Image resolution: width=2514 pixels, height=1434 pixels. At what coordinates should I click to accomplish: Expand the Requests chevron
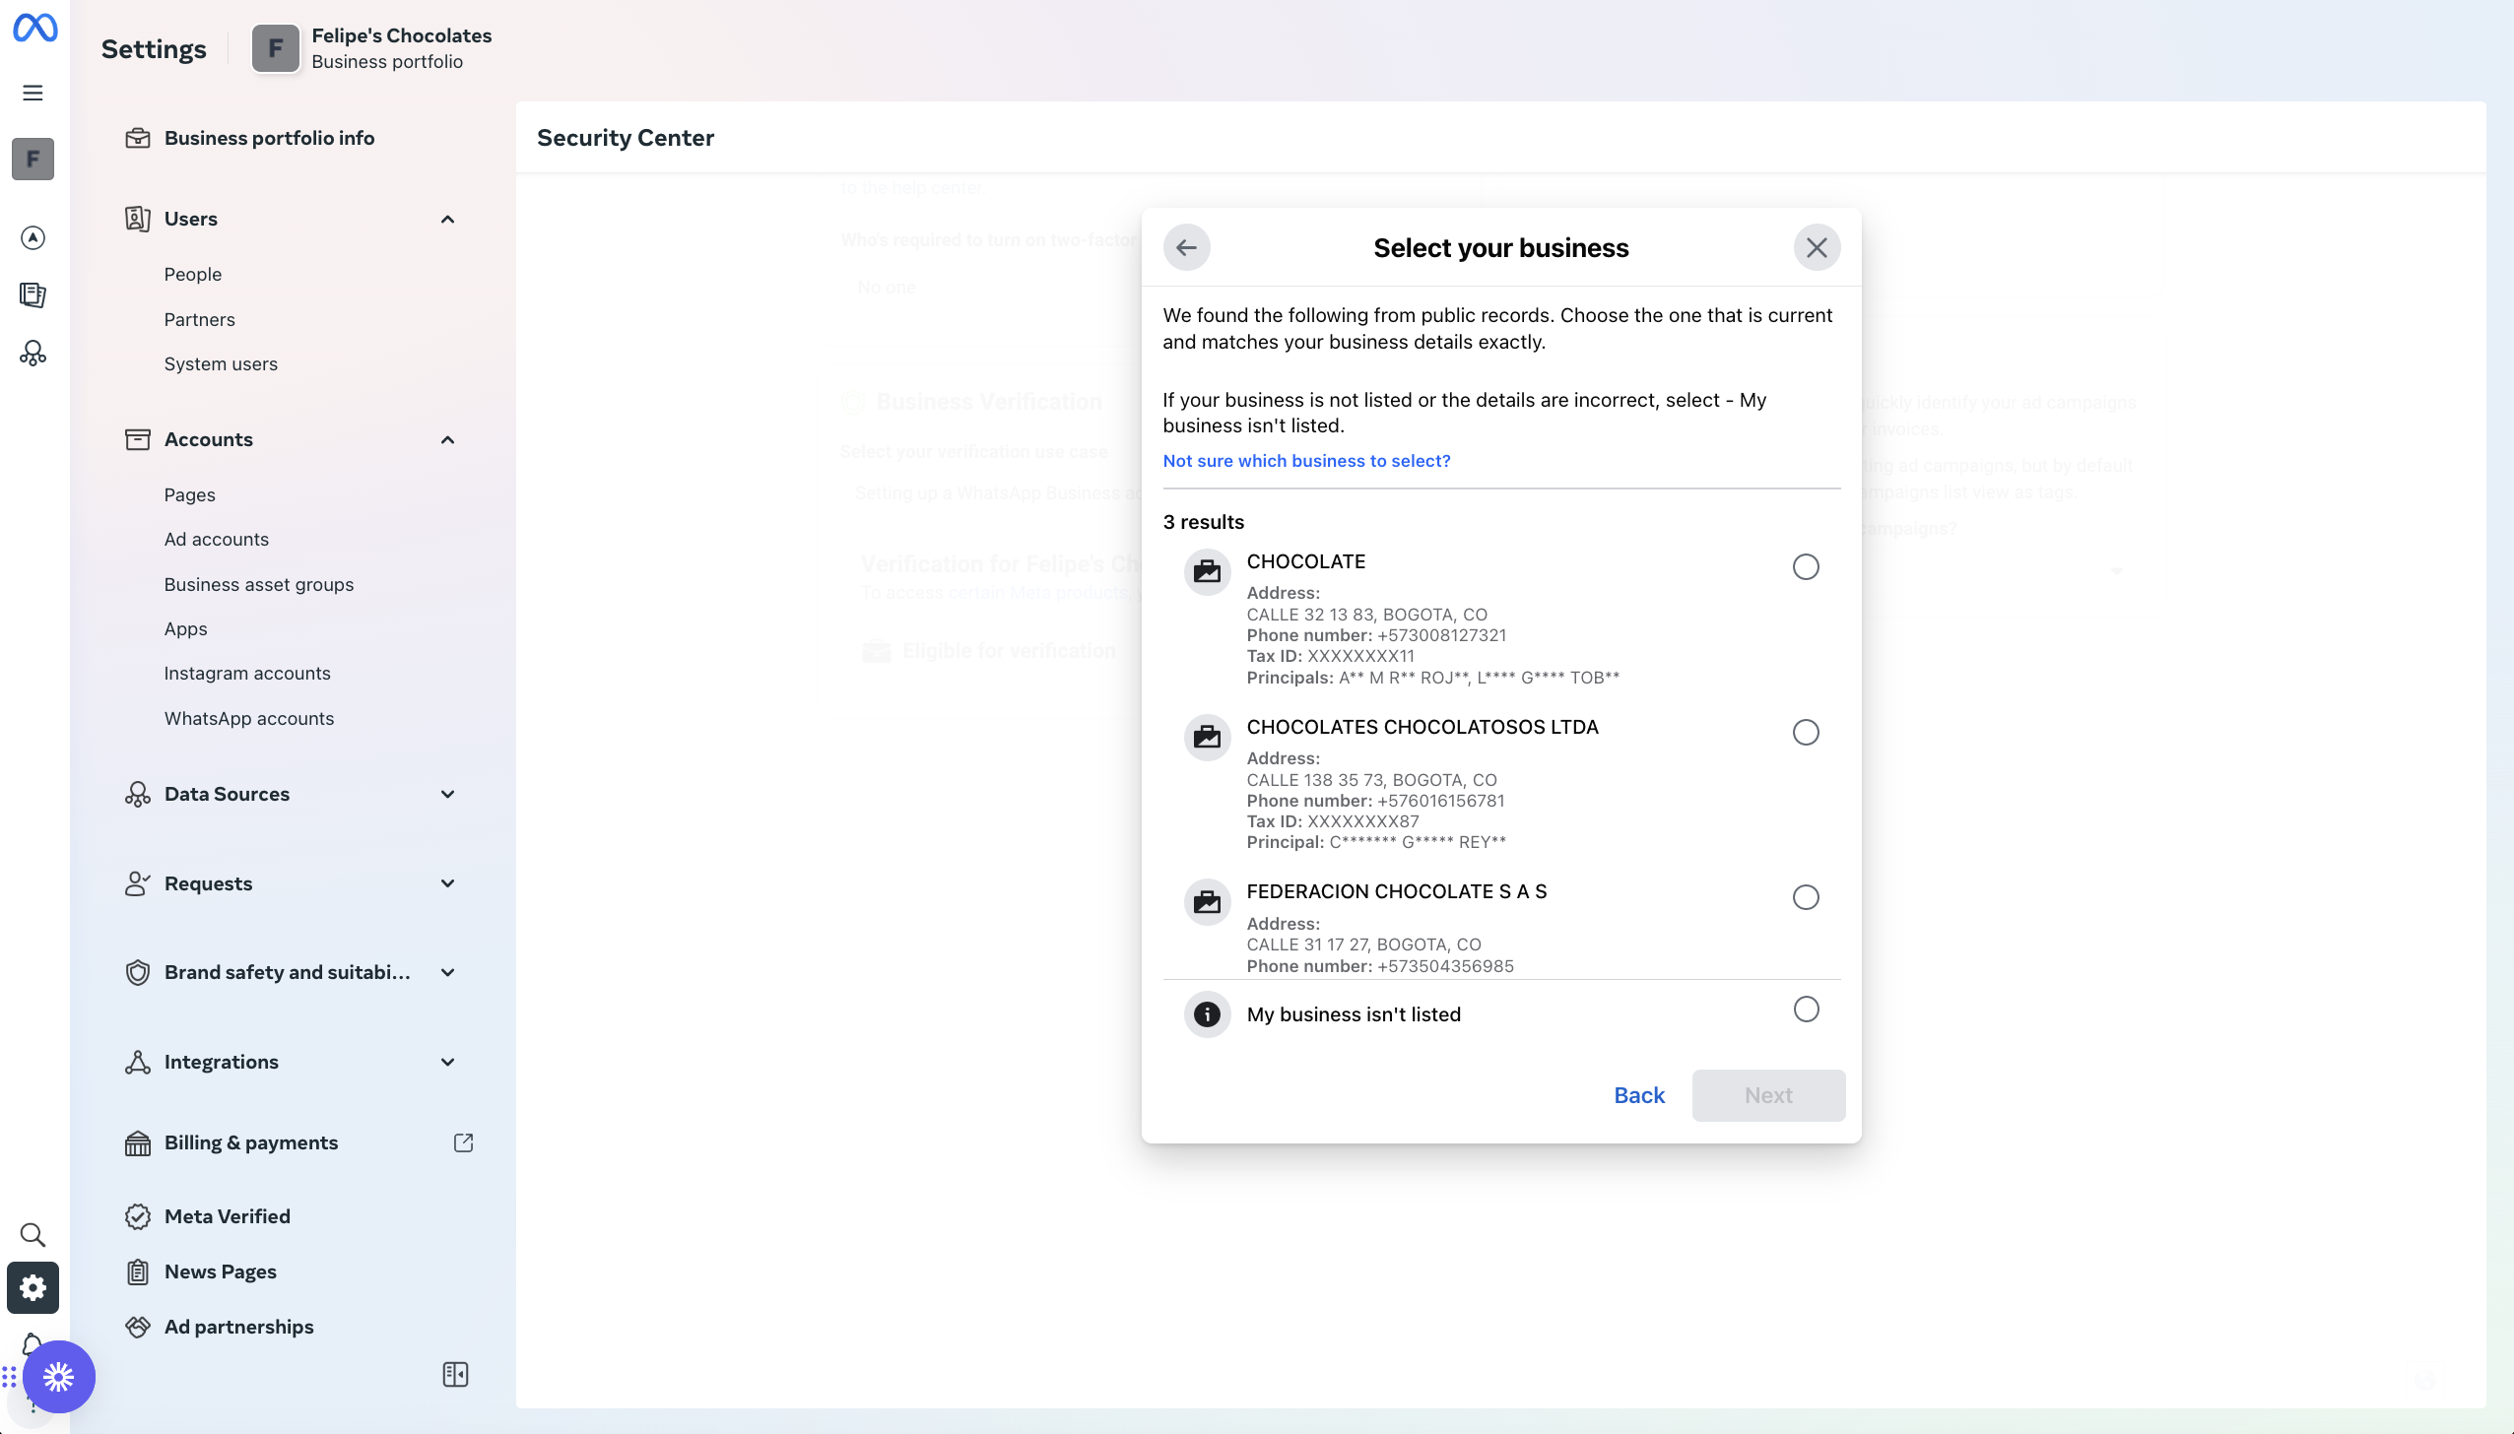(x=447, y=883)
